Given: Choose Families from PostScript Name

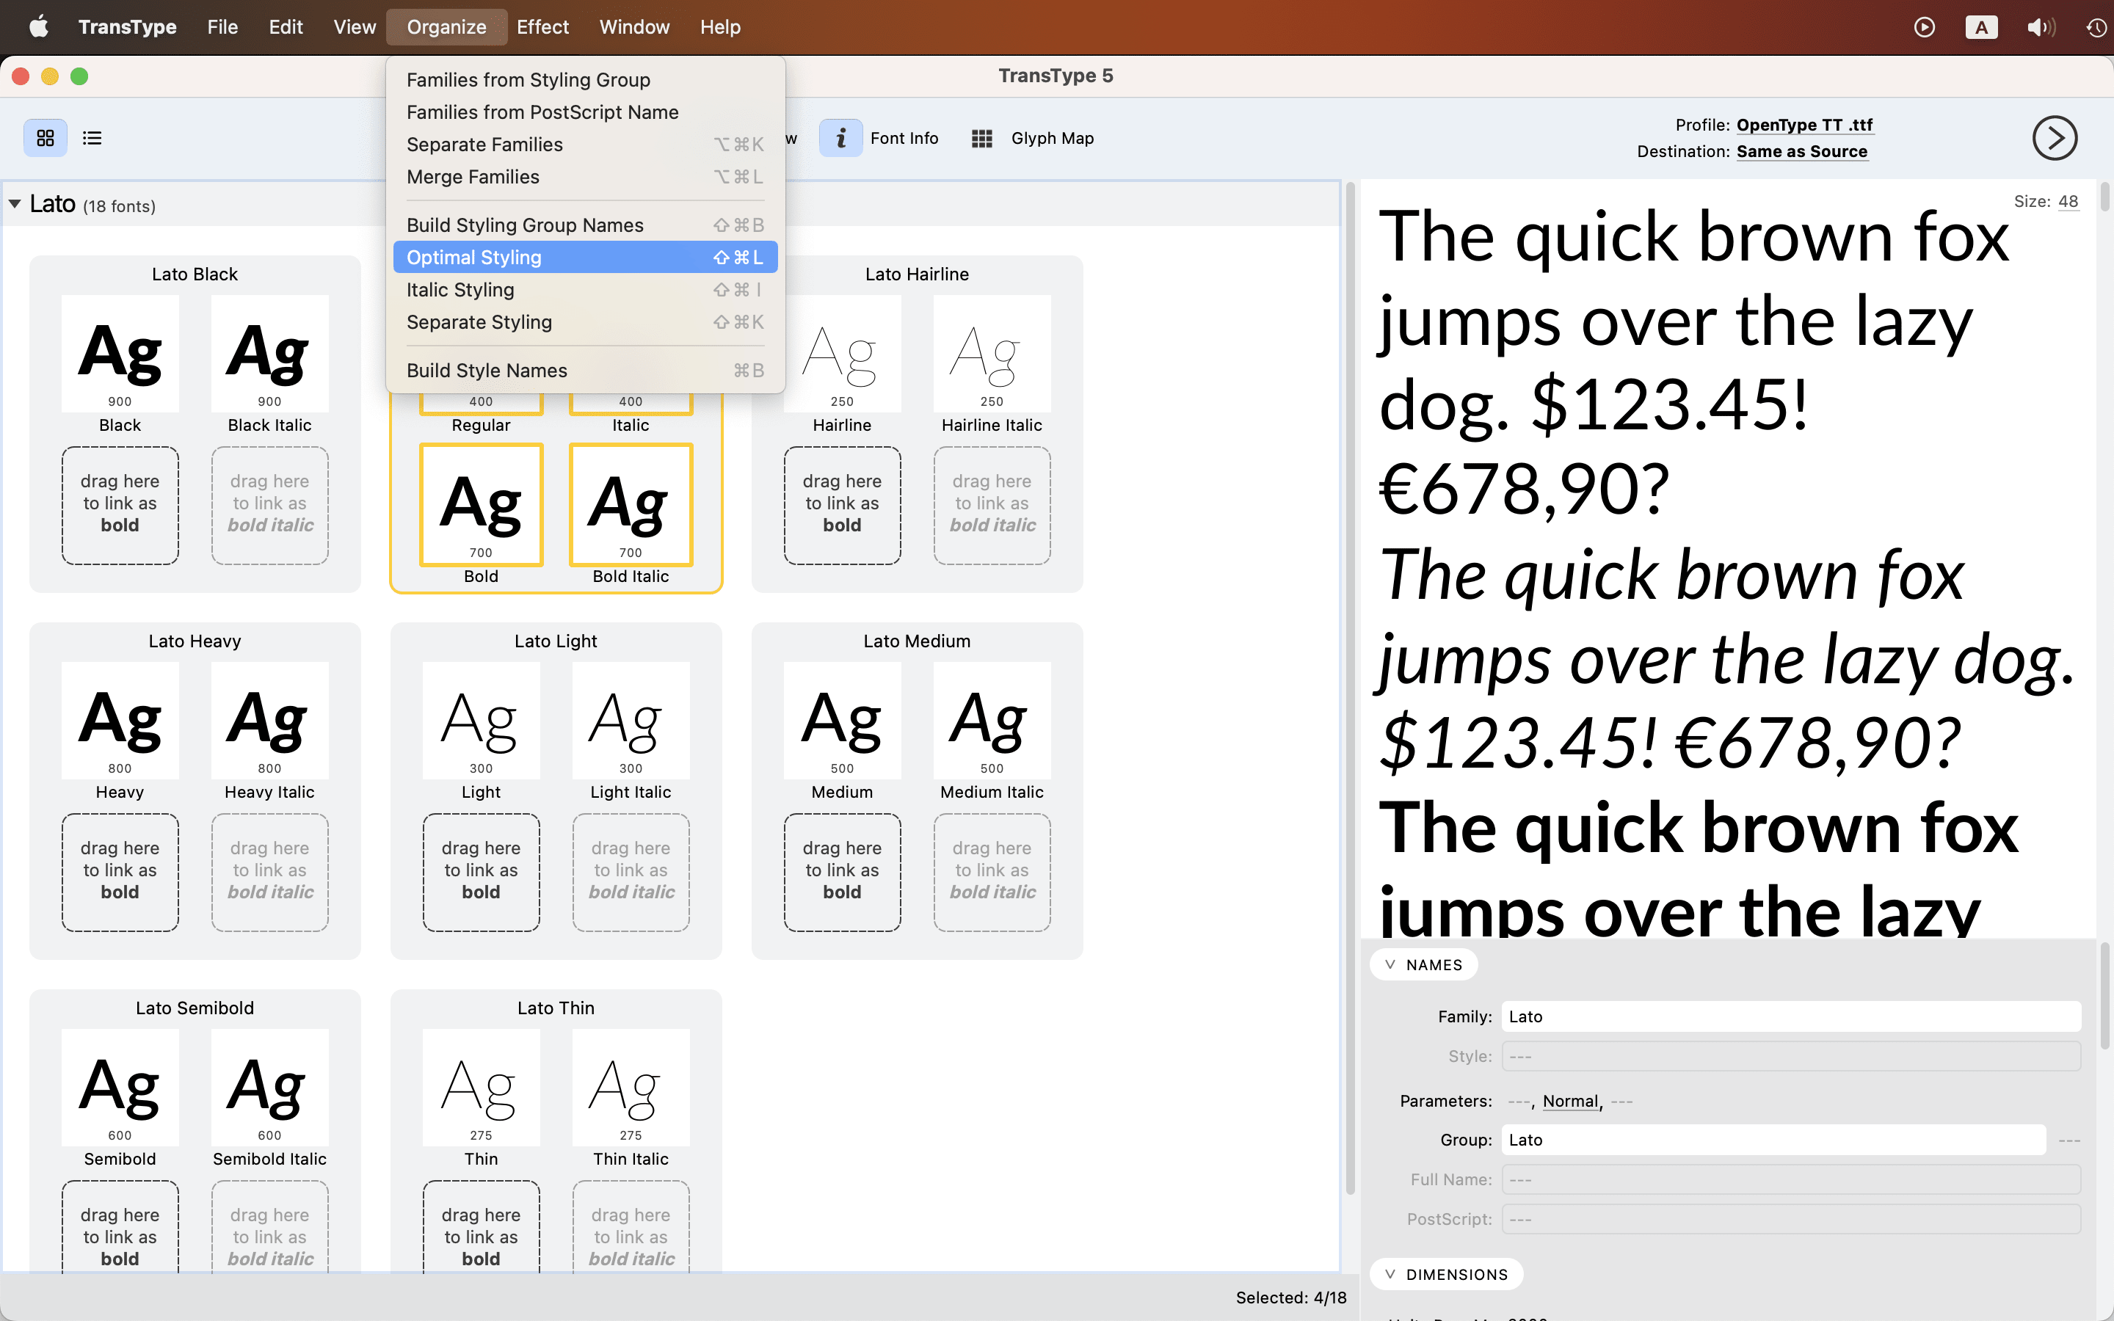Looking at the screenshot, I should [x=585, y=112].
